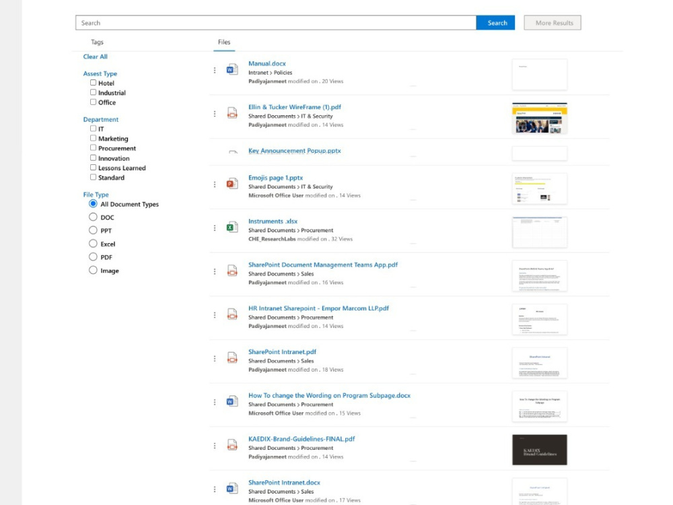Open the more-options menu beside SharePoint Intranet.pdf
The width and height of the screenshot is (673, 505).
(x=215, y=359)
